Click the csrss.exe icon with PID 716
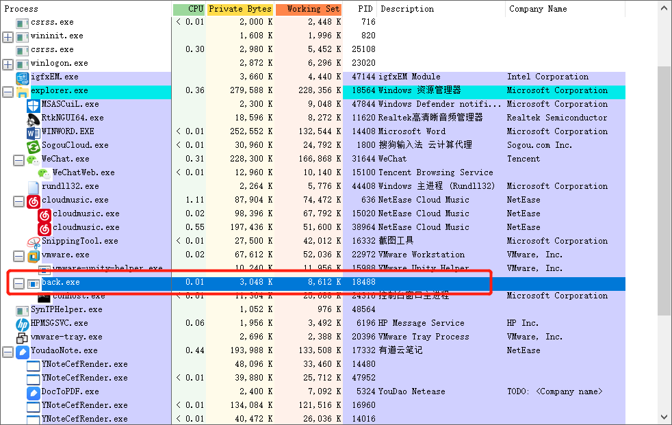The height and width of the screenshot is (425, 672). 23,23
